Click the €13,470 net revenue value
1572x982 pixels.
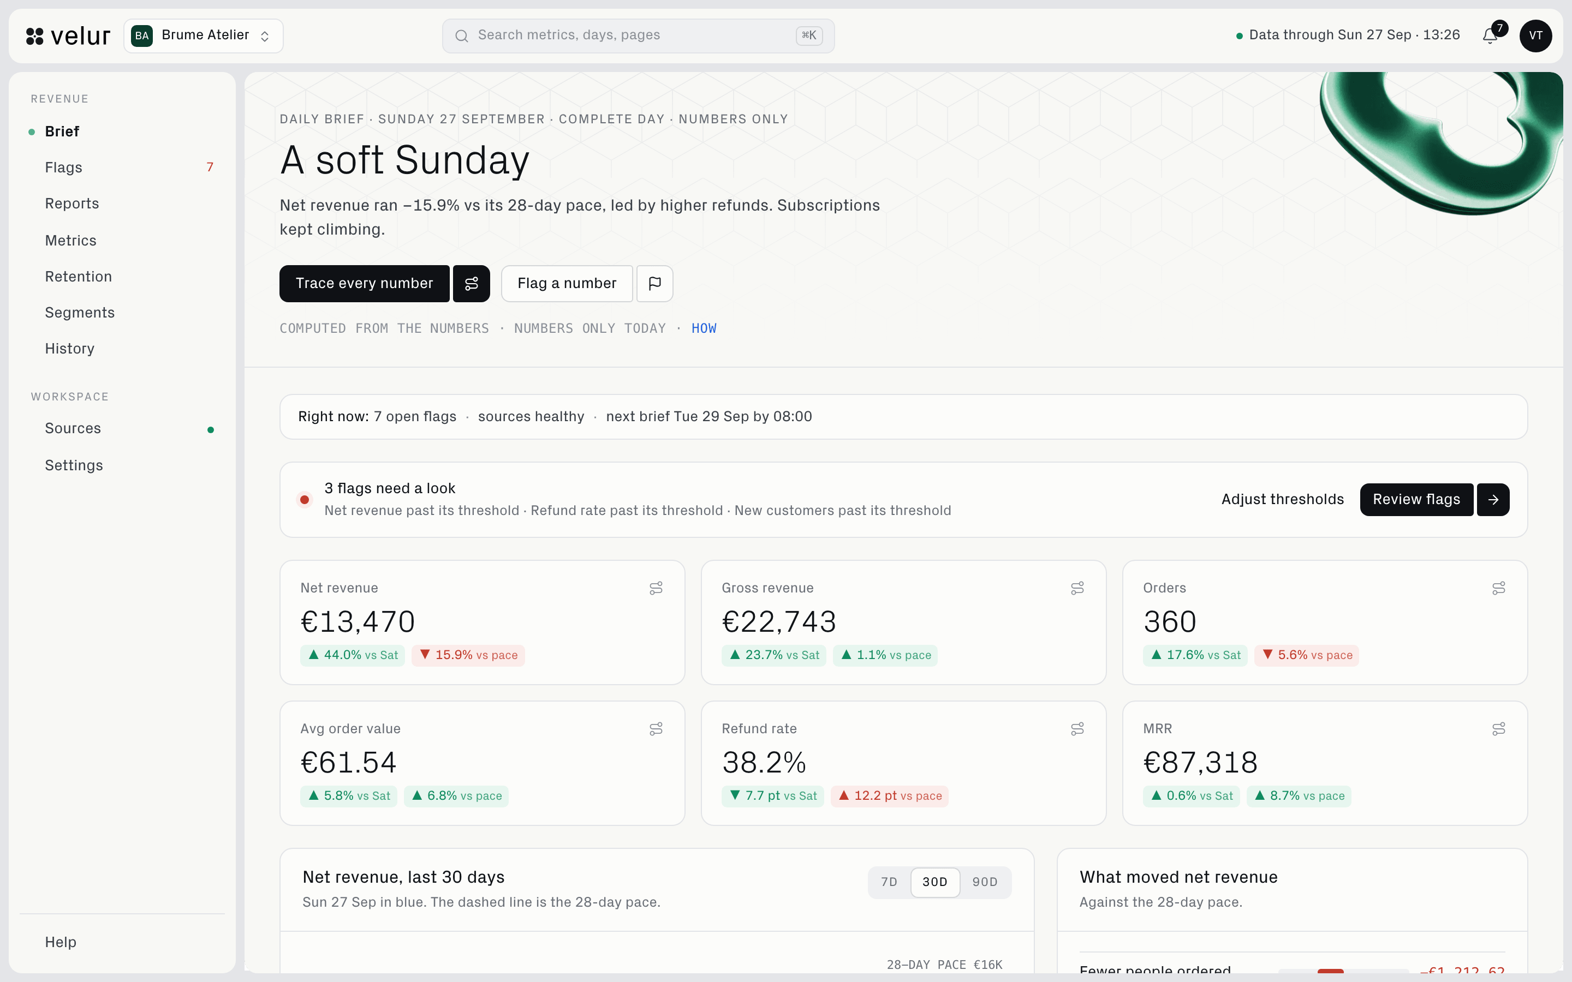point(358,622)
